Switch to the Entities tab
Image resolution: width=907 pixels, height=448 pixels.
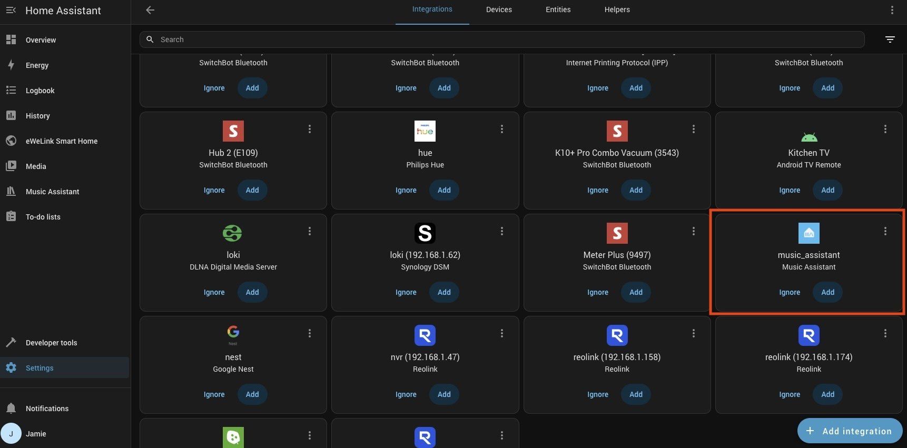pyautogui.click(x=558, y=10)
